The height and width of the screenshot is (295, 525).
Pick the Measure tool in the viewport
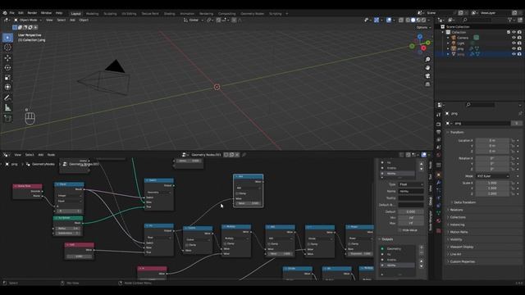point(7,107)
